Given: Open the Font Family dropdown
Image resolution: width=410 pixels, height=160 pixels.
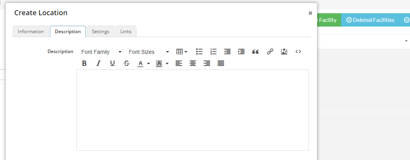Looking at the screenshot, I should (x=101, y=52).
